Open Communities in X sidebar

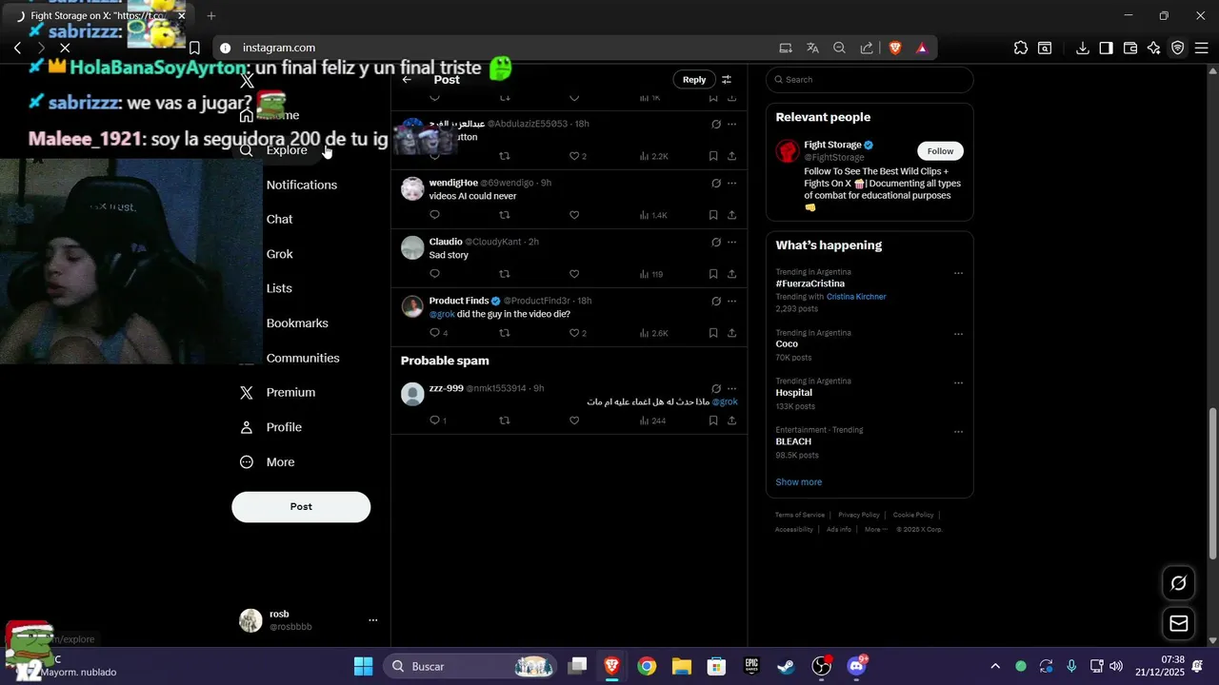[x=303, y=358]
